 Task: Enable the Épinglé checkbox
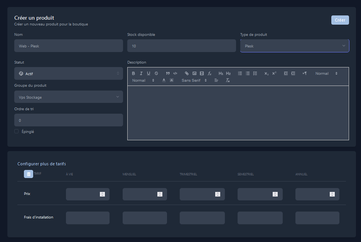[x=17, y=131]
